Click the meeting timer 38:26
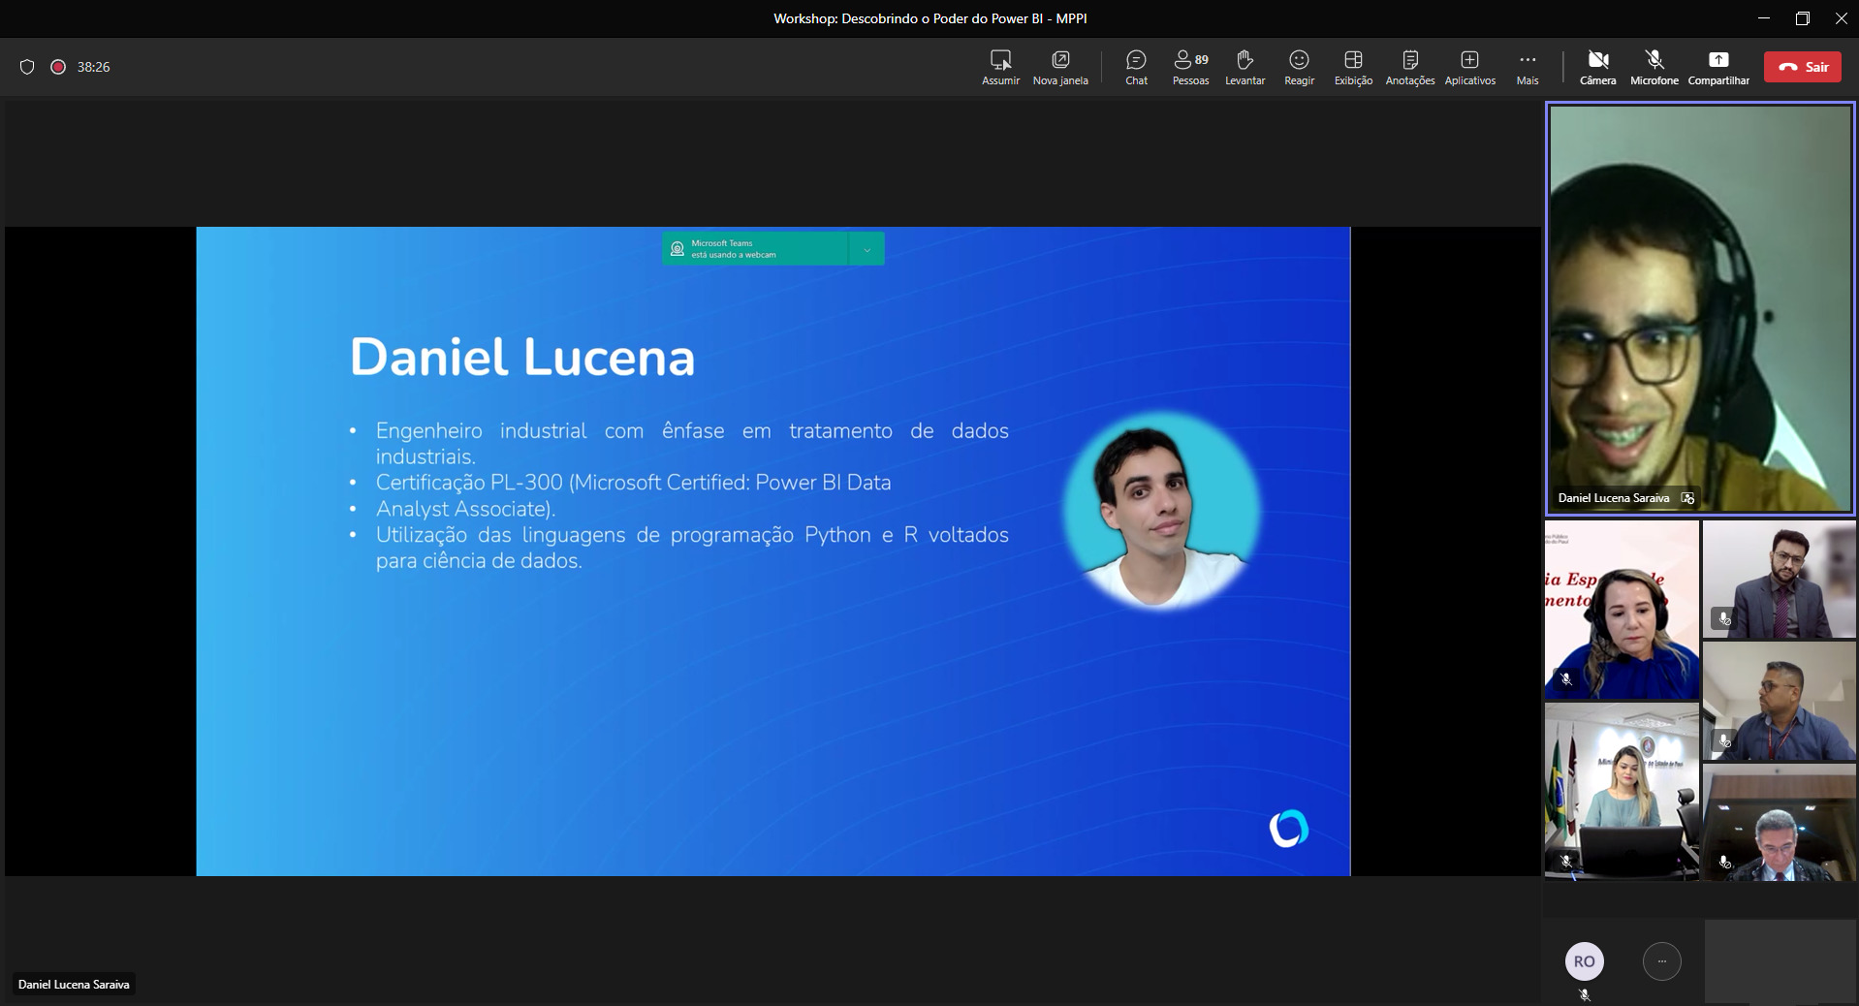The height and width of the screenshot is (1006, 1859). point(93,67)
